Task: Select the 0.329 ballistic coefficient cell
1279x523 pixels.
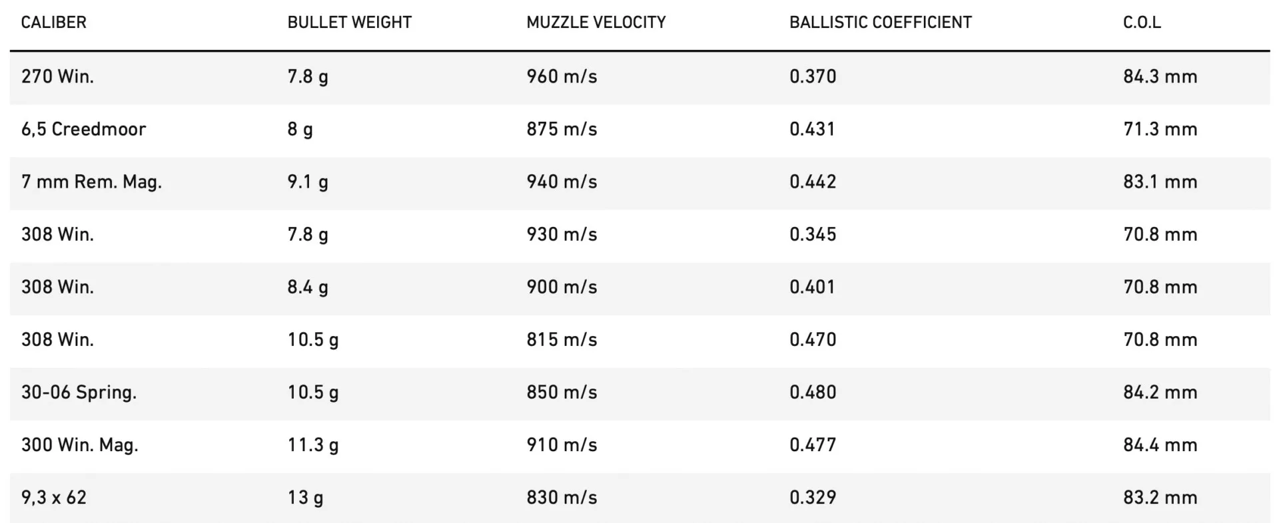Action: click(812, 497)
